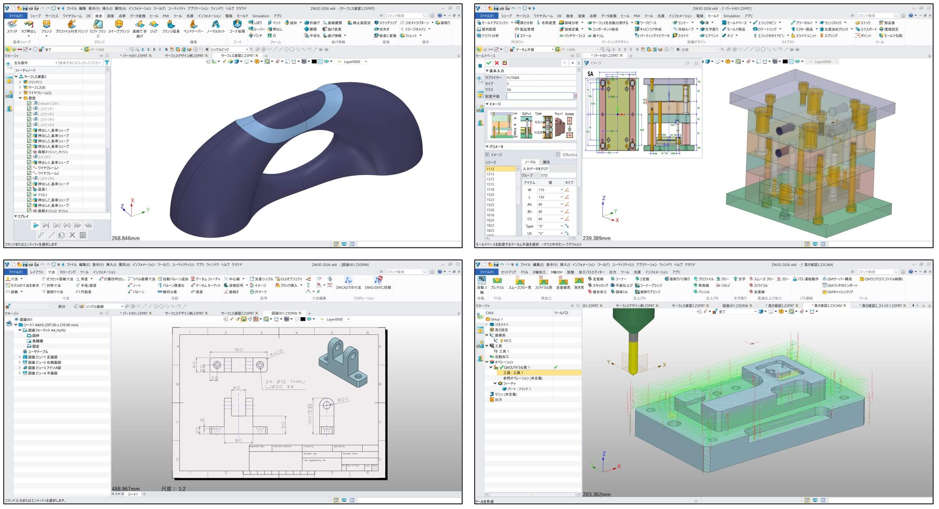Select the シート1 sheet tab
The image size is (939, 509).
coord(133,494)
